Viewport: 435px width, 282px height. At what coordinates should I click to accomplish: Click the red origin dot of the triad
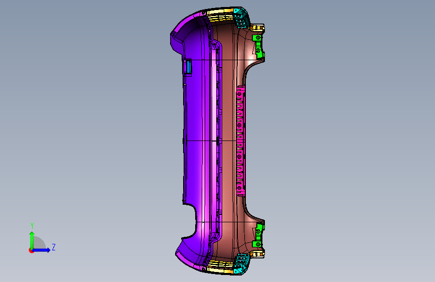(31, 250)
